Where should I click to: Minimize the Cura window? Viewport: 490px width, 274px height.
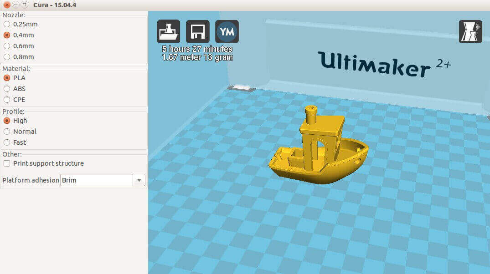click(15, 5)
